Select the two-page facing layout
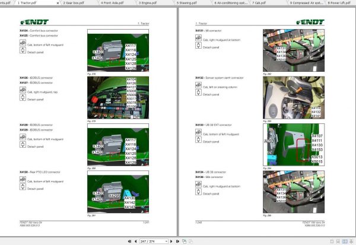This screenshot has width=356, height=245. coord(345,241)
